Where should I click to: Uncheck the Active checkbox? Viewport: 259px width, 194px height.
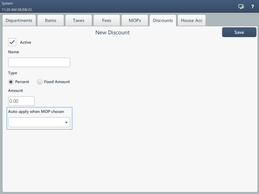coord(12,42)
